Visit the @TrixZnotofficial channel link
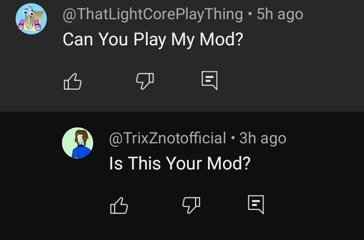Image resolution: width=364 pixels, height=240 pixels. point(167,138)
